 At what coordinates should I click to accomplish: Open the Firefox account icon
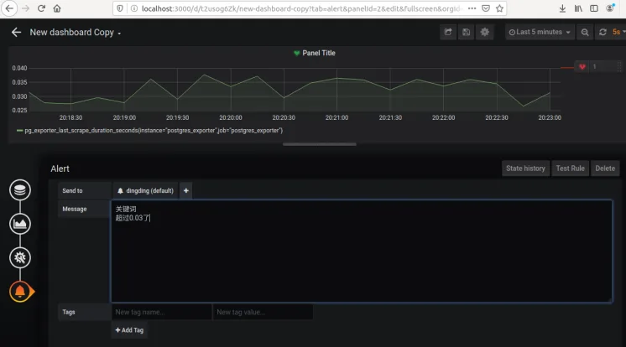610,8
